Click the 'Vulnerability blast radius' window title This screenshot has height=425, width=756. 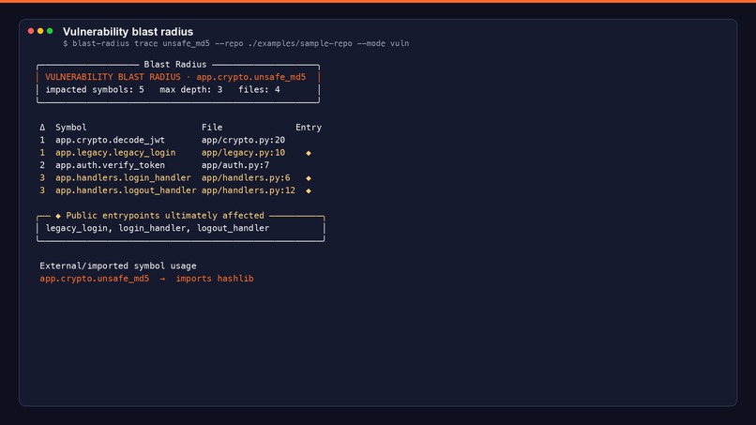click(x=128, y=32)
